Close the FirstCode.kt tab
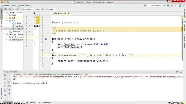 point(54,9)
